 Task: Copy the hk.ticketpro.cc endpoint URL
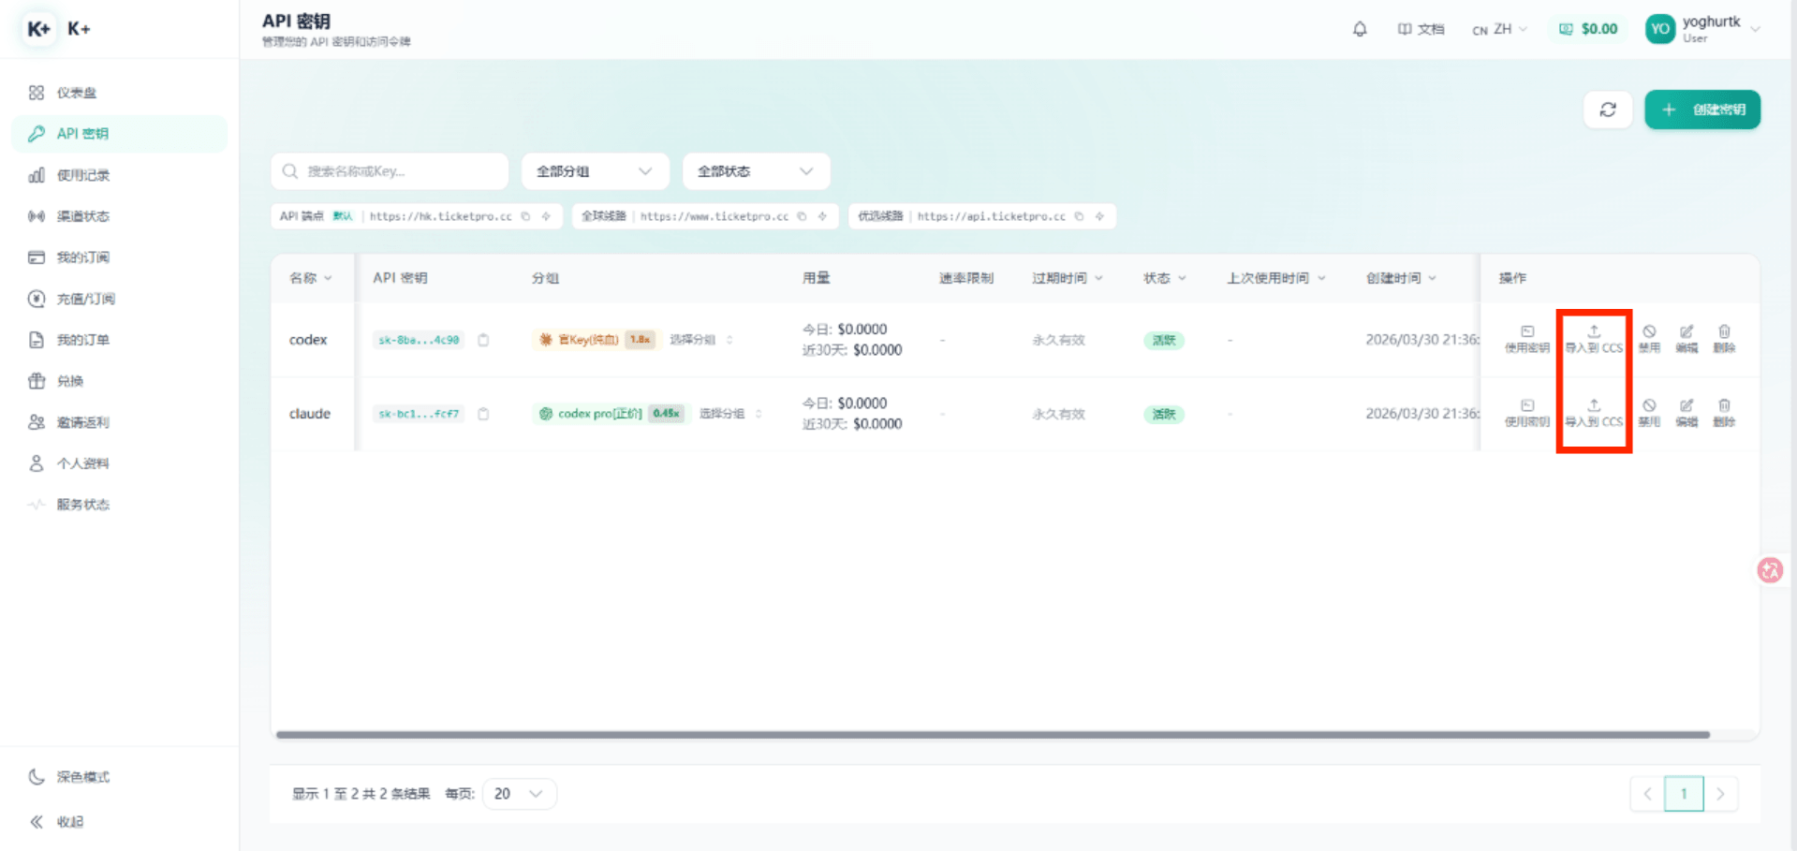tap(525, 216)
